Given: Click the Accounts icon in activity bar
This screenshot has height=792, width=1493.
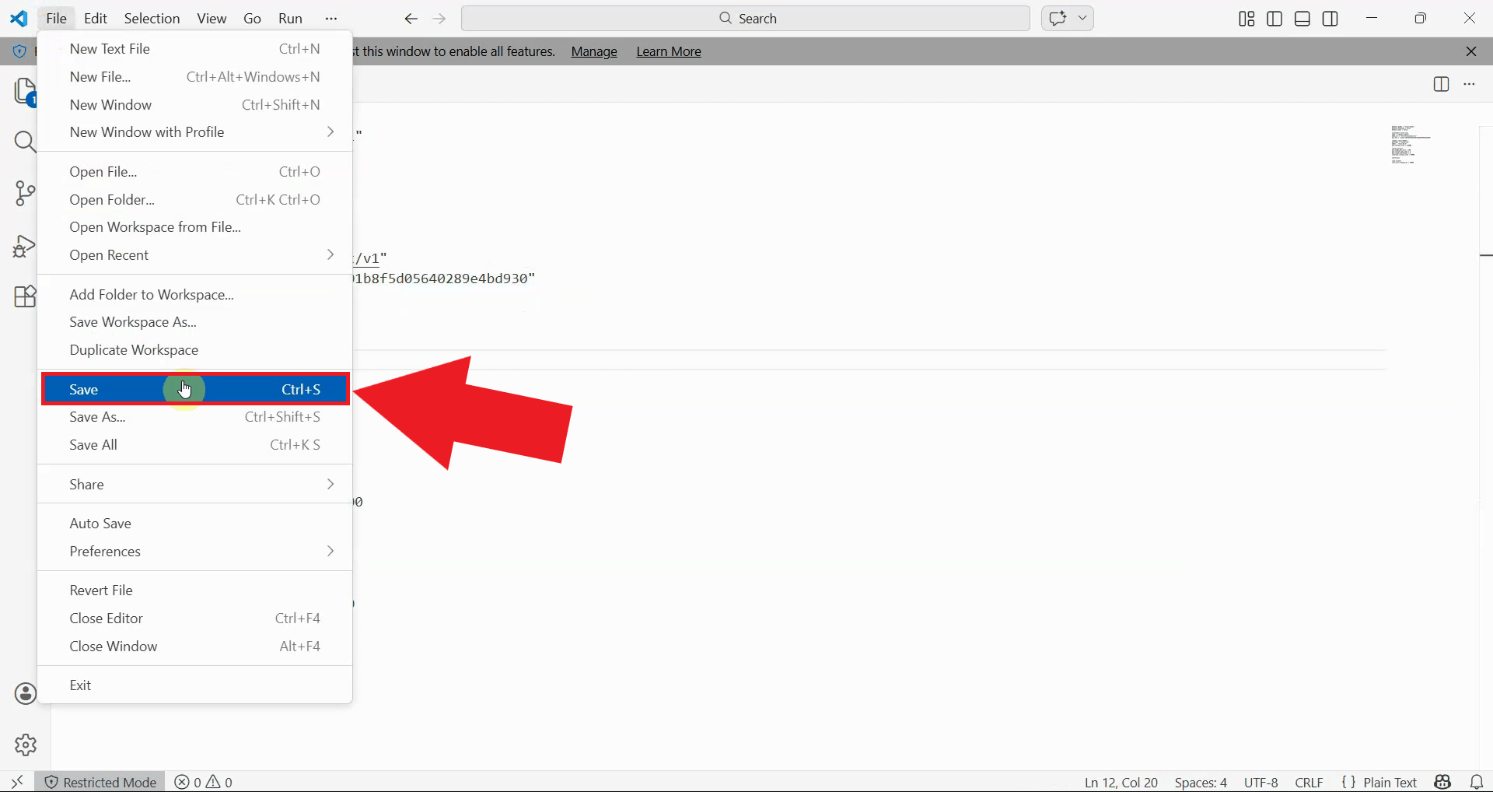Looking at the screenshot, I should tap(25, 693).
